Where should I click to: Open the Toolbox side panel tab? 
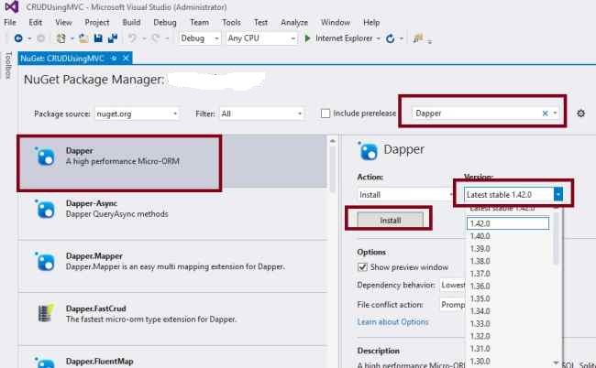click(8, 65)
